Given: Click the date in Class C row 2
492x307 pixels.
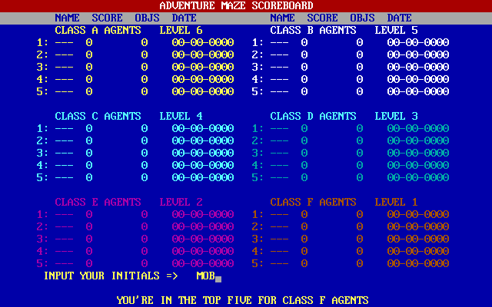Looking at the screenshot, I should 203,140.
